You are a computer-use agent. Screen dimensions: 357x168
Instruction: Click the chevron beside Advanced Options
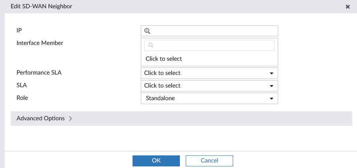click(71, 118)
